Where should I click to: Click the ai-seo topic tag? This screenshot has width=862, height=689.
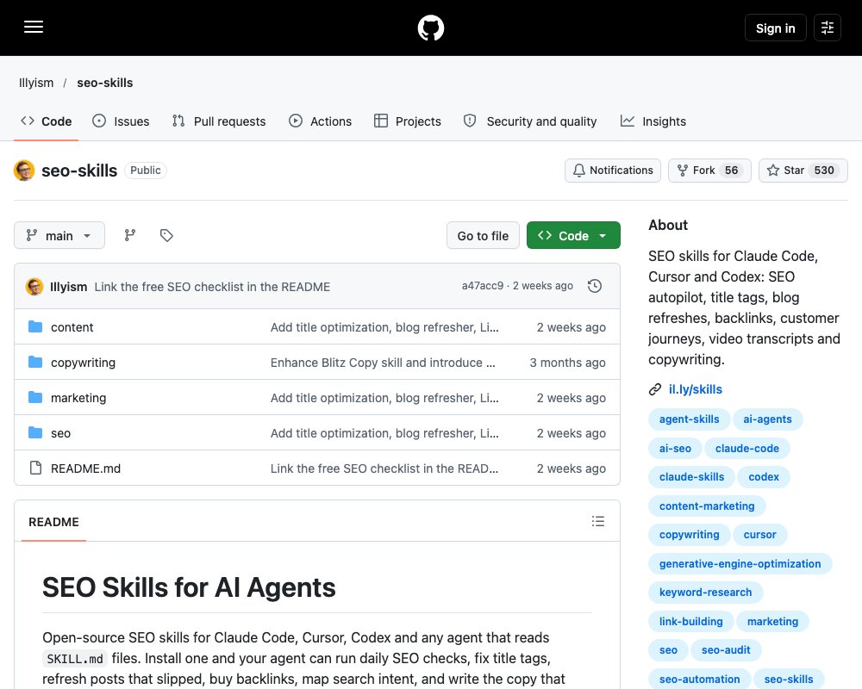click(675, 449)
